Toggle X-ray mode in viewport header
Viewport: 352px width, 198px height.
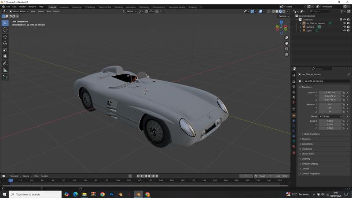point(268,11)
